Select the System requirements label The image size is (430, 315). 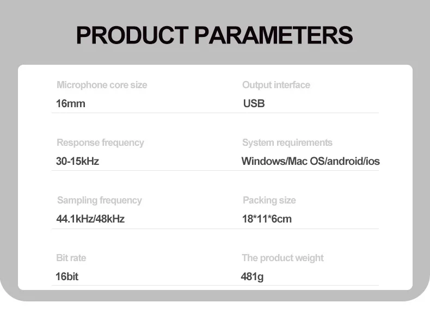pyautogui.click(x=287, y=143)
